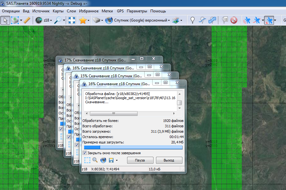Select the ruler distance measurement tool
The width and height of the screenshot is (286, 190).
[x=27, y=20]
